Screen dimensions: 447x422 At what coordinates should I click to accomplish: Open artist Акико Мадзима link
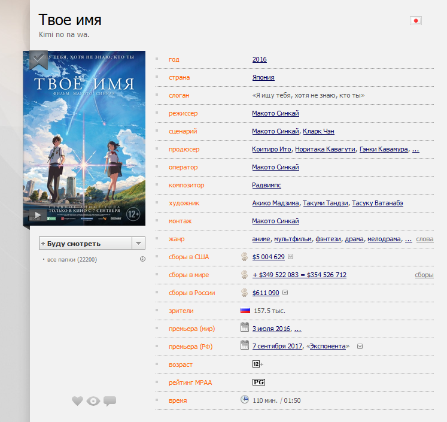point(275,203)
